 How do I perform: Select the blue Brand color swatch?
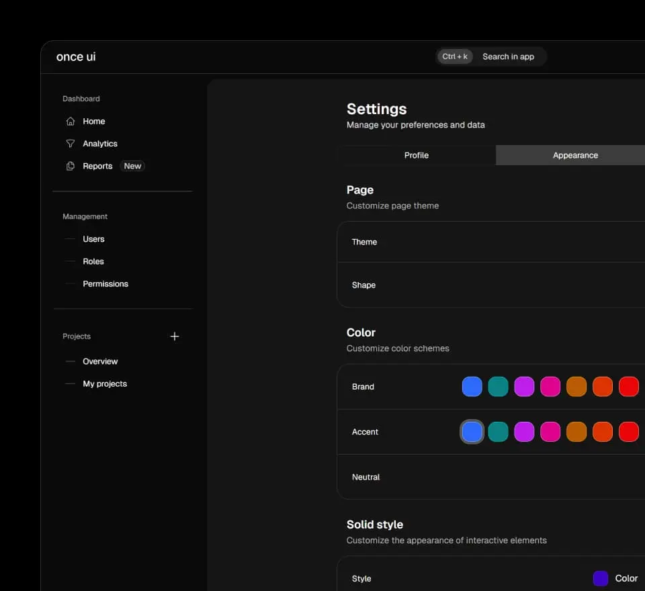pyautogui.click(x=472, y=386)
